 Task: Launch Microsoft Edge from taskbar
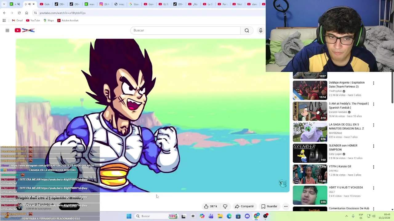pyautogui.click(x=229, y=216)
